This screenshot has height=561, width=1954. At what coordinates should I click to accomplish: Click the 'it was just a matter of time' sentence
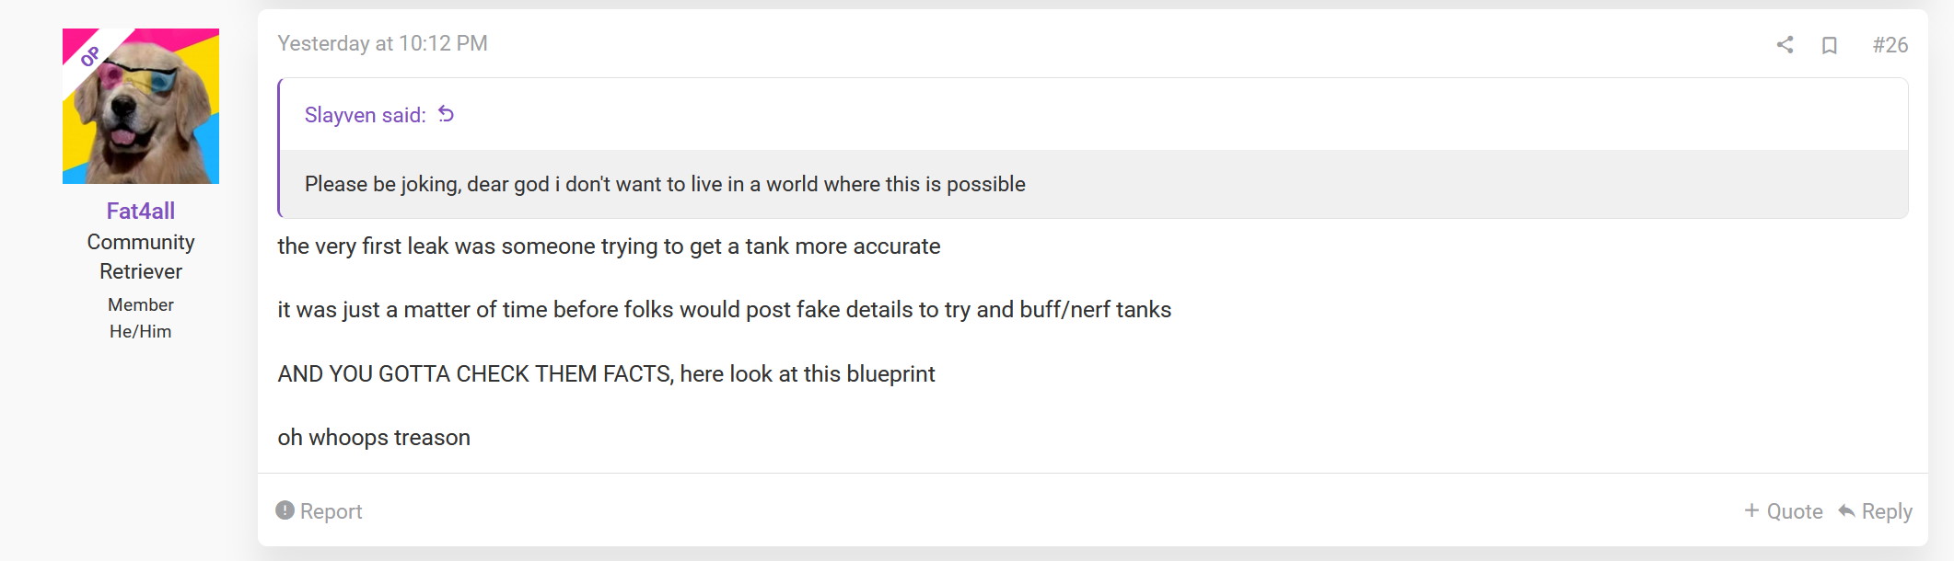(x=724, y=310)
